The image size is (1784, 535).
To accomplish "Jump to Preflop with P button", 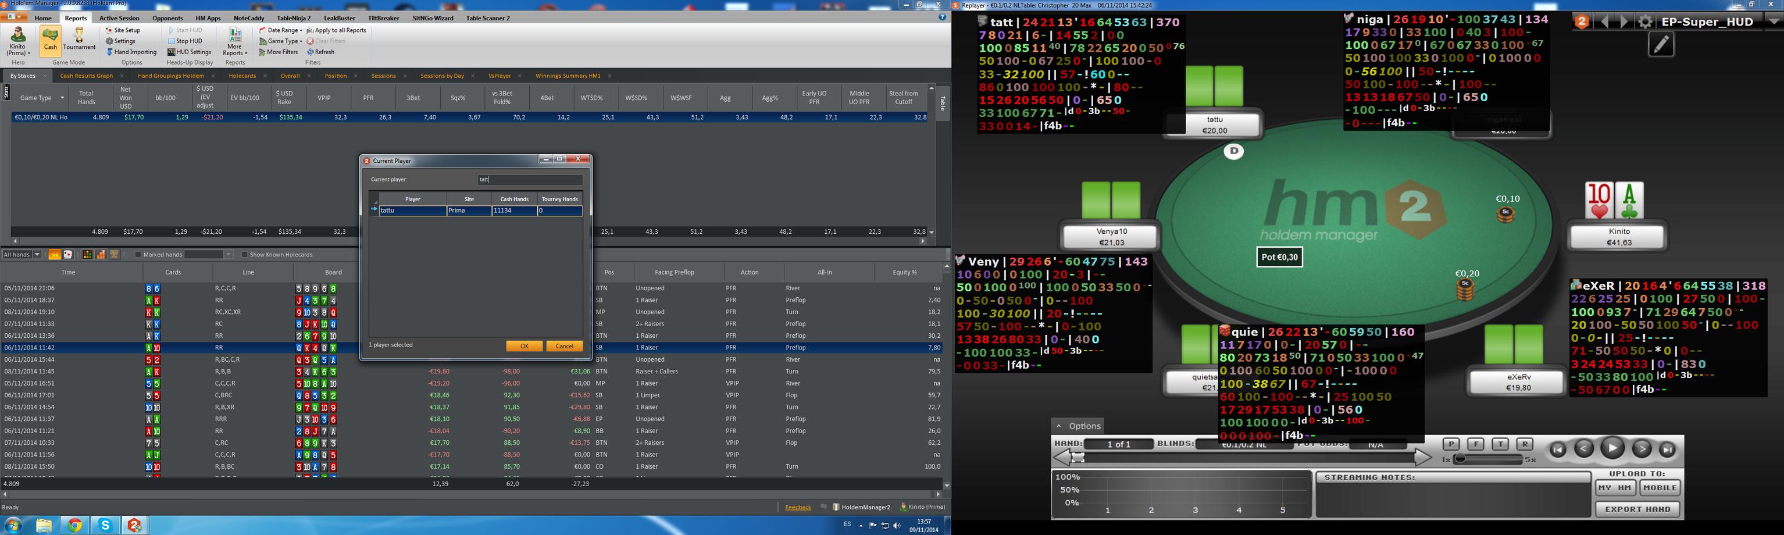I will [x=1451, y=444].
